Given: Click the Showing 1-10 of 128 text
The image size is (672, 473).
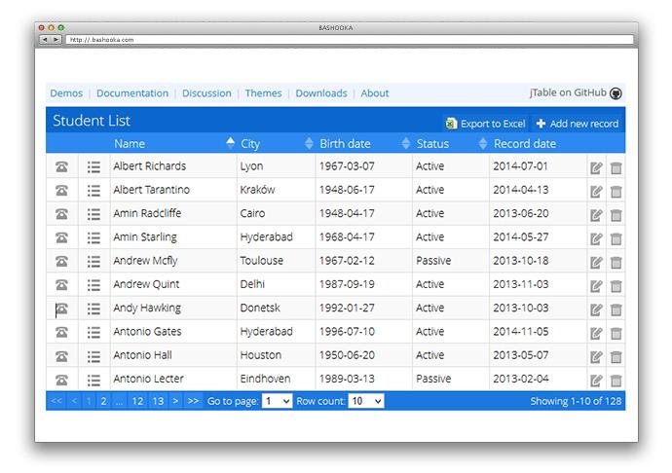Looking at the screenshot, I should click(576, 401).
